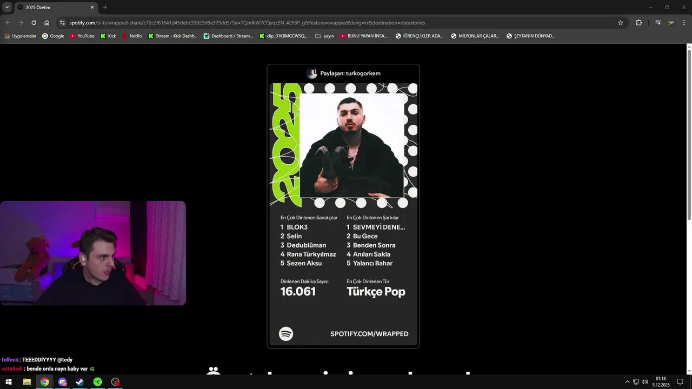Open ŞEYTANIN DÜNYAD... bookmark
Viewport: 692px width, 389px height.
tap(531, 36)
